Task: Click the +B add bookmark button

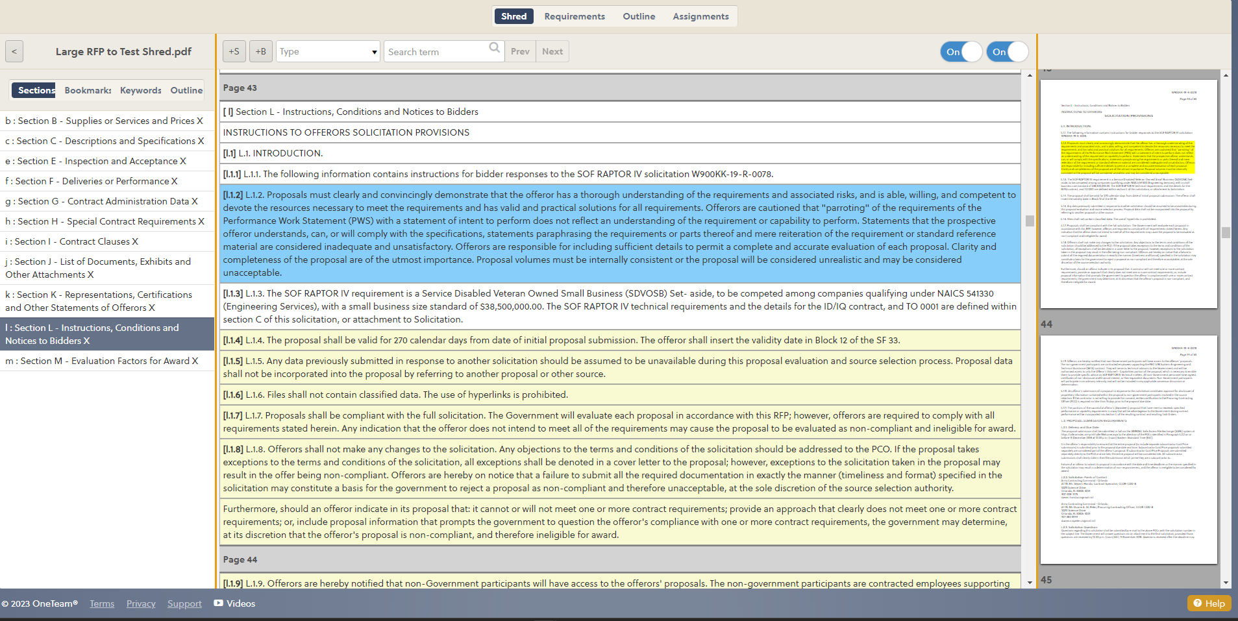Action: pyautogui.click(x=260, y=51)
